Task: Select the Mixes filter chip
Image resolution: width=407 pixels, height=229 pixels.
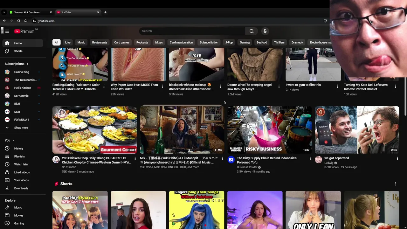Action: tap(159, 42)
